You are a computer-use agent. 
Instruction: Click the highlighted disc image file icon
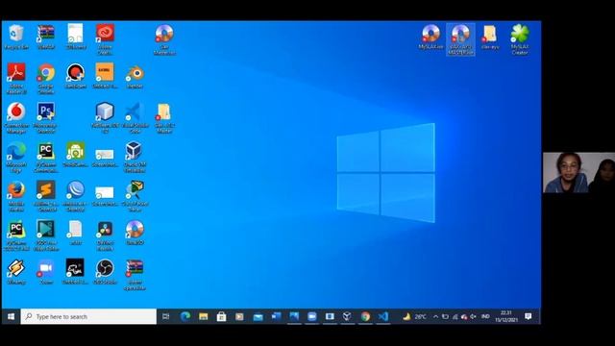coord(460,38)
